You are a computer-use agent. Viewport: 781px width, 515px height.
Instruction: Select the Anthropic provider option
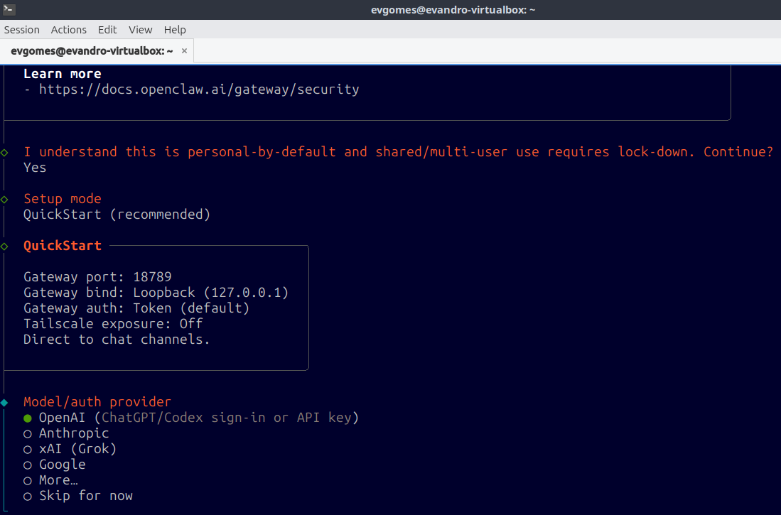[x=66, y=433]
